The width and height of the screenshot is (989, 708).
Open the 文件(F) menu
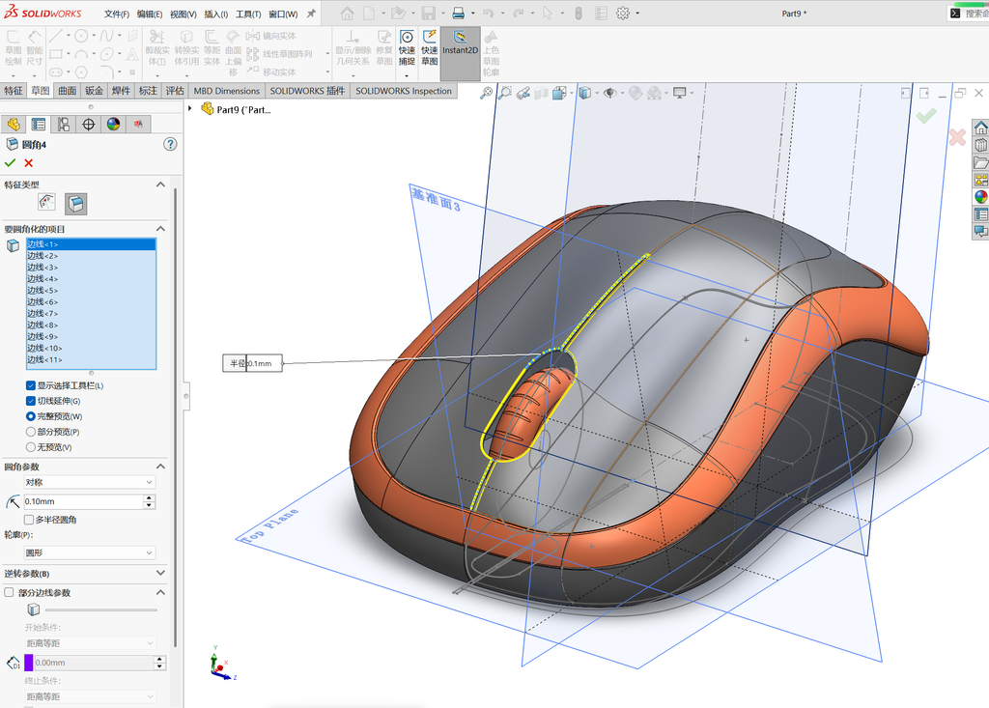(117, 14)
